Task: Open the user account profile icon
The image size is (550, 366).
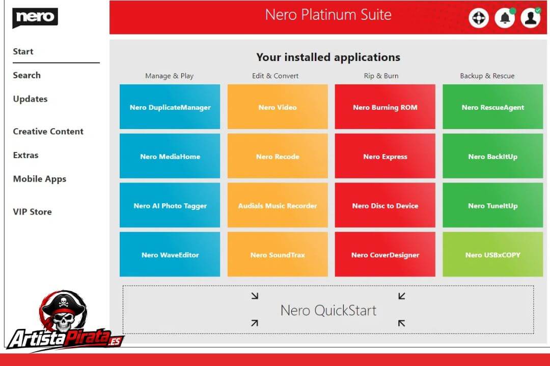Action: pos(531,17)
